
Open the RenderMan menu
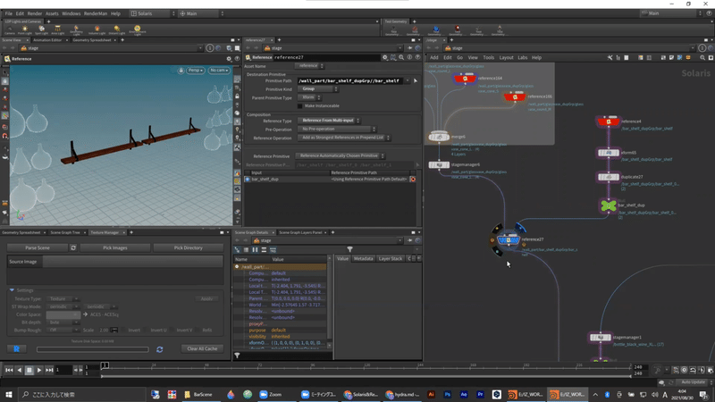point(96,13)
